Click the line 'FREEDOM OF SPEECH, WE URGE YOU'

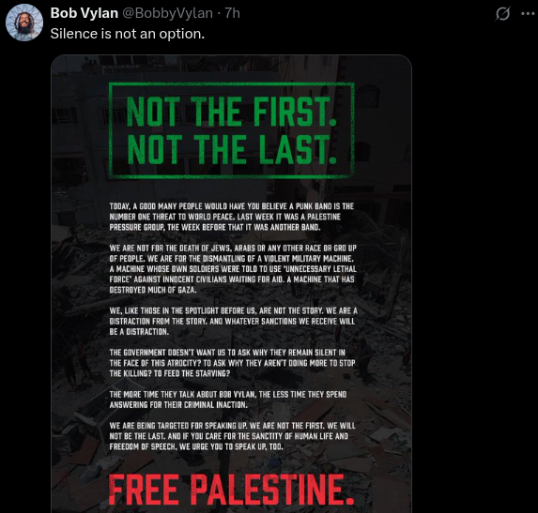point(196,446)
